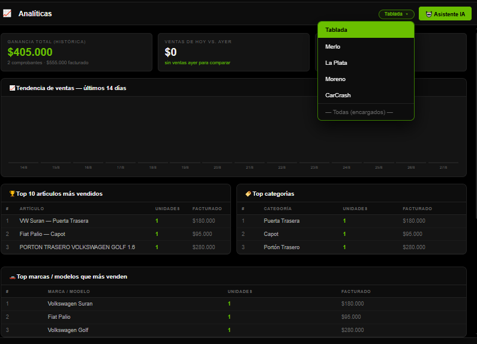Screen dimensions: 477x344
Task: Click the MARCA / MODELO column header
Action: tap(69, 292)
